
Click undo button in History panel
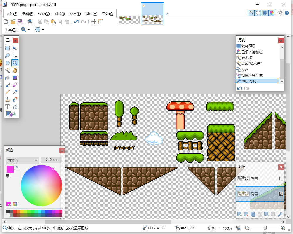coord(240,88)
